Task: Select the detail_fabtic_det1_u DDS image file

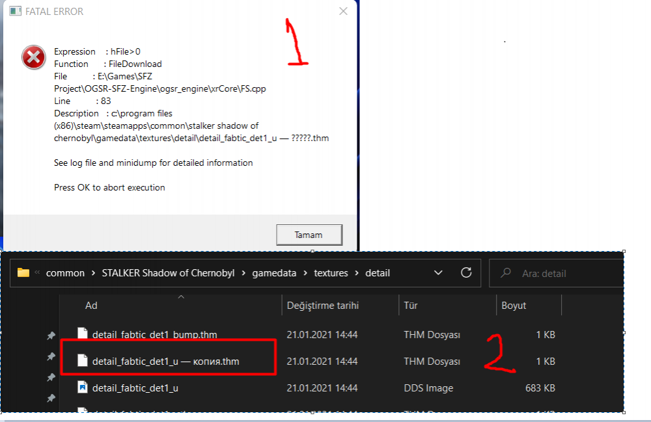Action: (x=135, y=388)
